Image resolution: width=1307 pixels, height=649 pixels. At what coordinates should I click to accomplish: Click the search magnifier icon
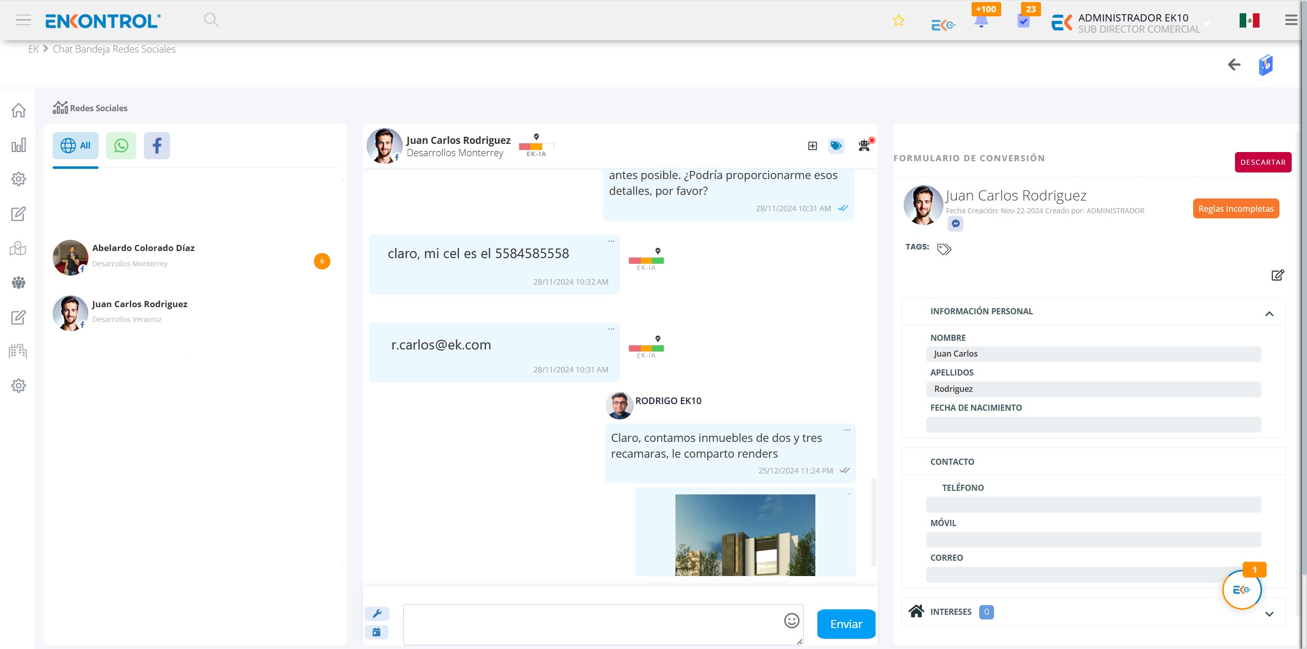(211, 20)
